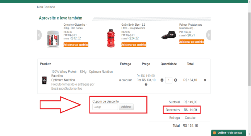Open the price help question mark icon
The image size is (251, 136).
146,84
